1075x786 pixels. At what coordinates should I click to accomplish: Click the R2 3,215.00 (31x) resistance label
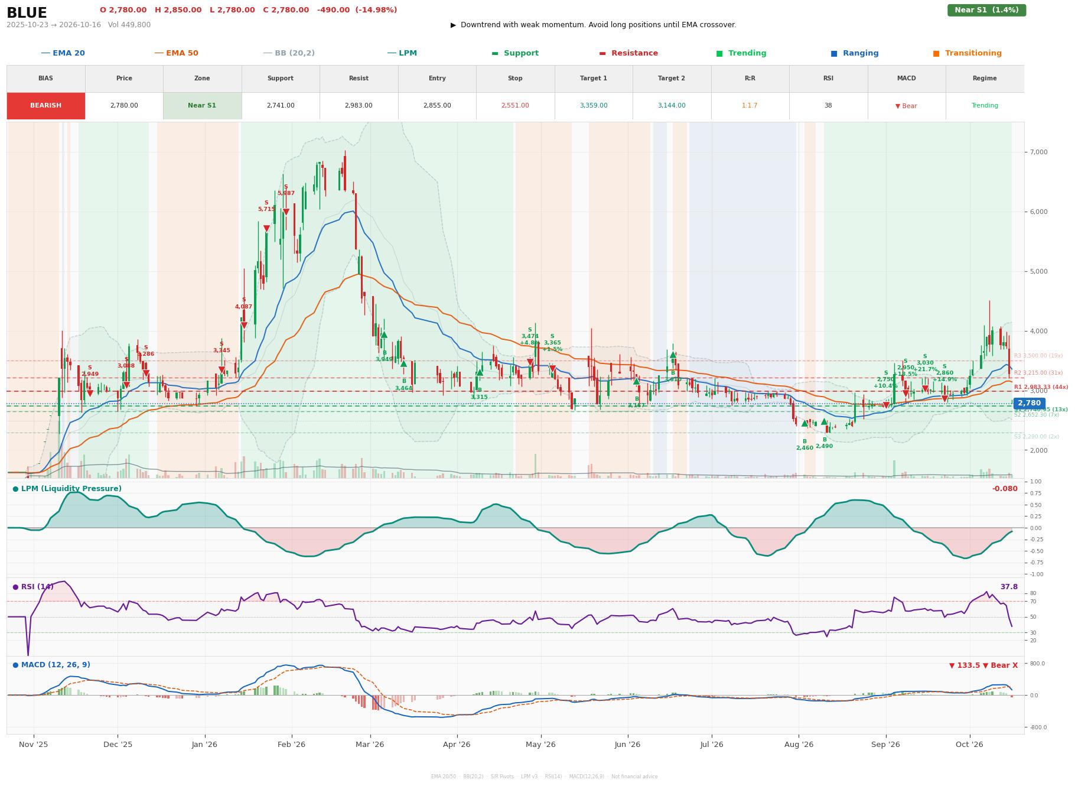1038,373
